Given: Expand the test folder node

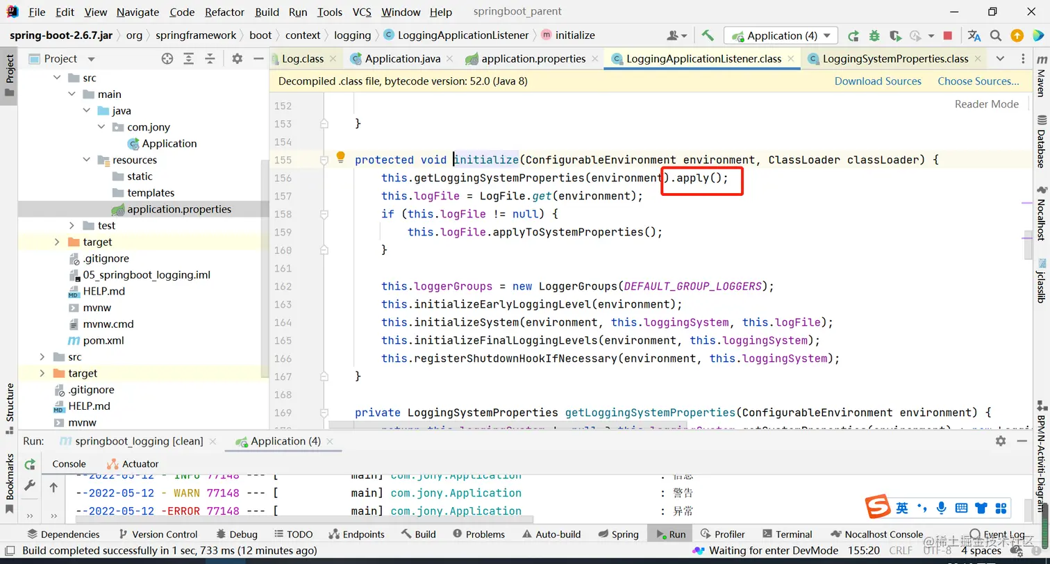Looking at the screenshot, I should click(72, 226).
